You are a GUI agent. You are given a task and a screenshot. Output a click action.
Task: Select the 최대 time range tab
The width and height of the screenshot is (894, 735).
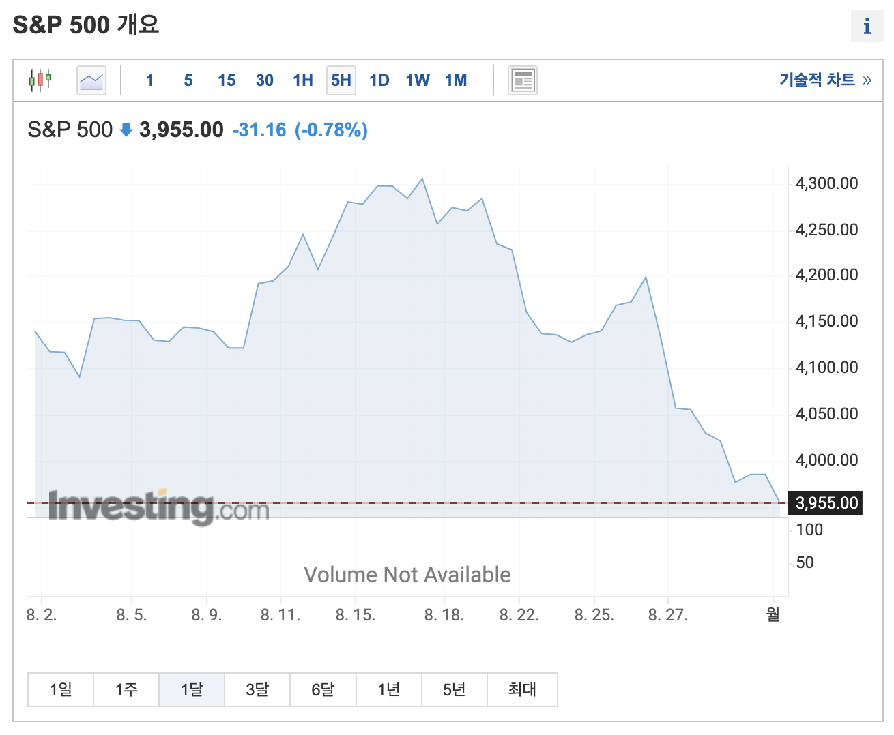click(522, 690)
